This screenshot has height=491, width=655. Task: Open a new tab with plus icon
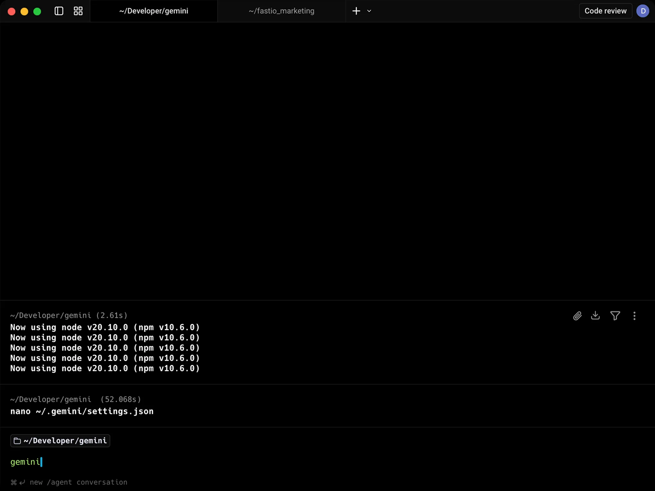[356, 11]
